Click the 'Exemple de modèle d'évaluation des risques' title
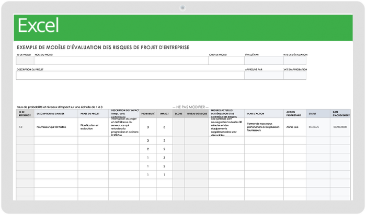Viewport: 366px width, 215px height. pyautogui.click(x=103, y=47)
